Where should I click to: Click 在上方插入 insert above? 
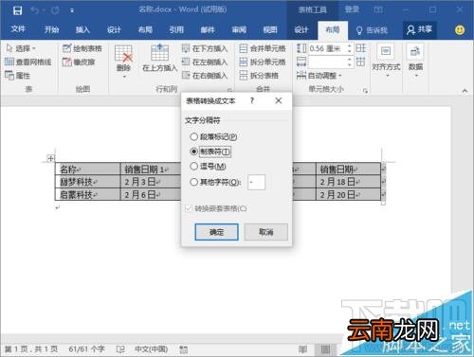(x=159, y=58)
